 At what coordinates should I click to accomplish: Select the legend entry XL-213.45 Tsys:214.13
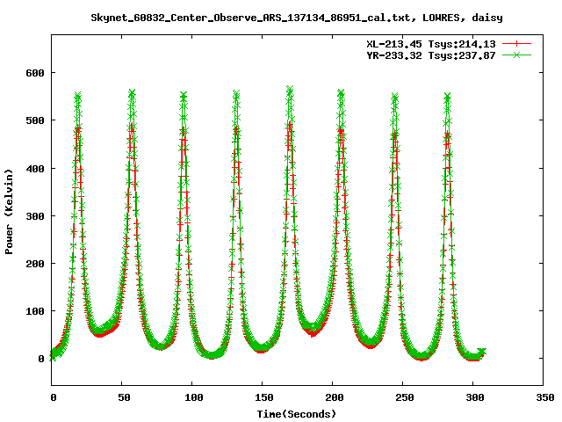[x=431, y=44]
